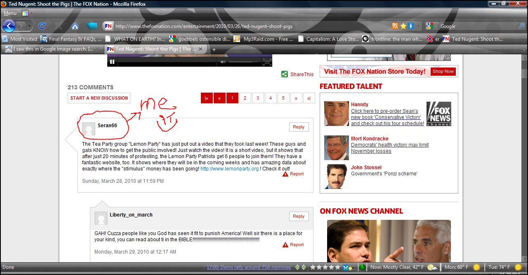Reload the page with the refresh icon

click(x=42, y=26)
